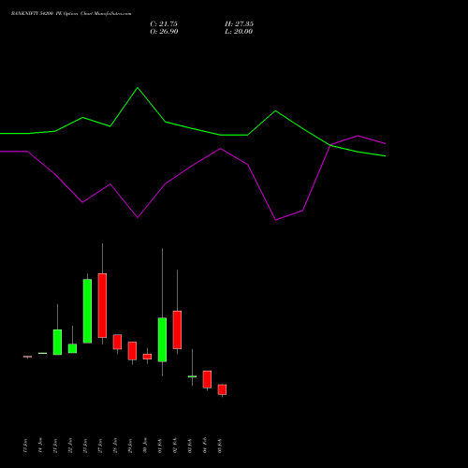The width and height of the screenshot is (468, 468).
Task: Select the green candle for 01 Feb
Action: click(x=162, y=340)
